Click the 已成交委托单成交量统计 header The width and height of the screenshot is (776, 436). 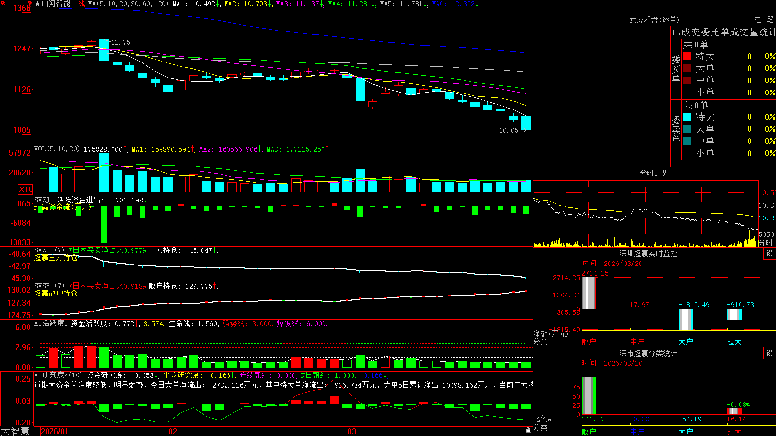click(724, 32)
